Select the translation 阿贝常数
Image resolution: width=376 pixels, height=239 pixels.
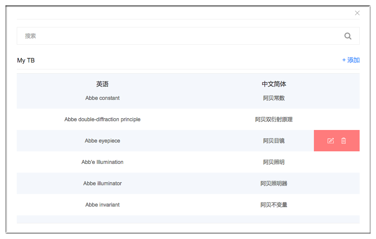pos(274,98)
